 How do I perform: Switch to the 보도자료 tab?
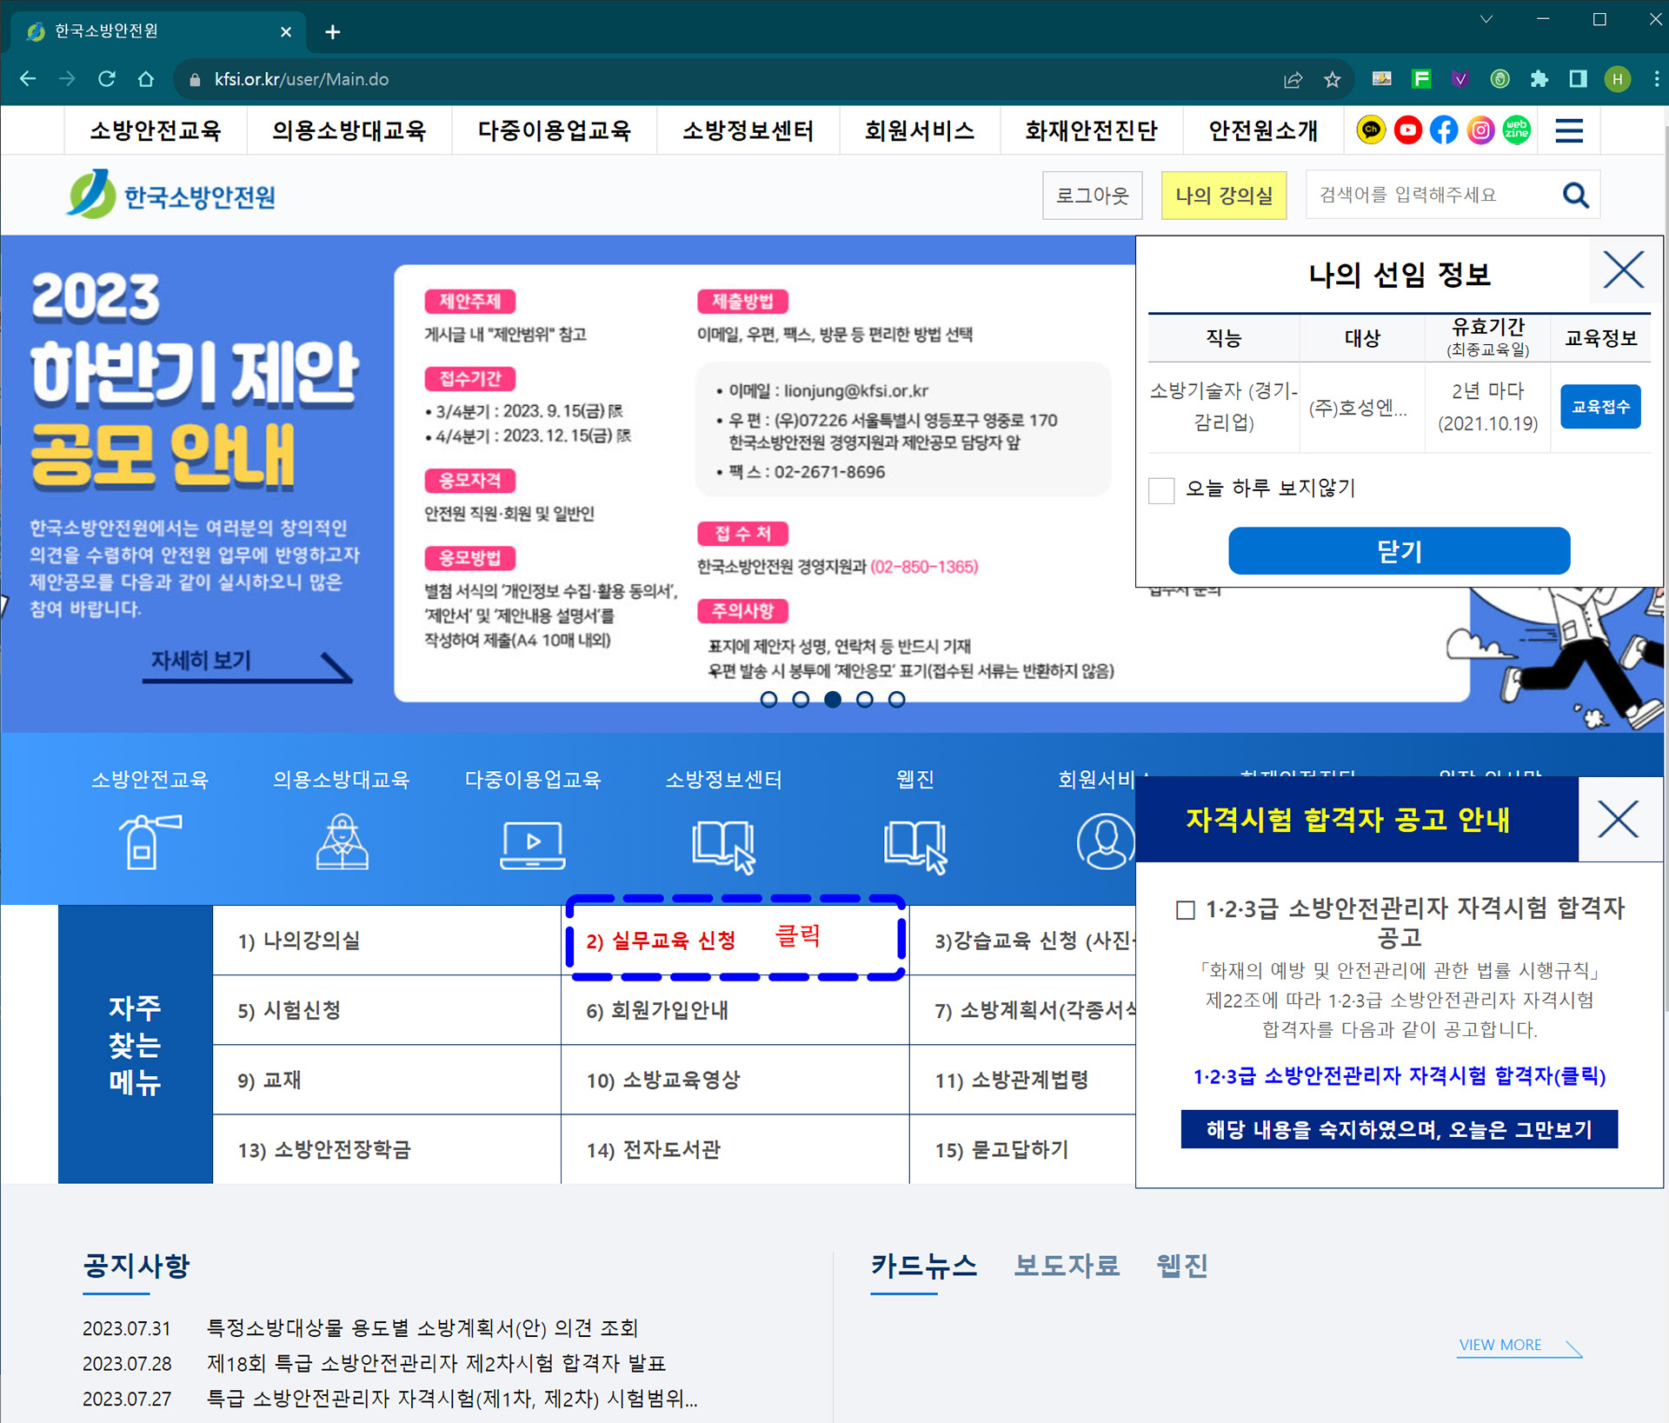click(x=1067, y=1265)
